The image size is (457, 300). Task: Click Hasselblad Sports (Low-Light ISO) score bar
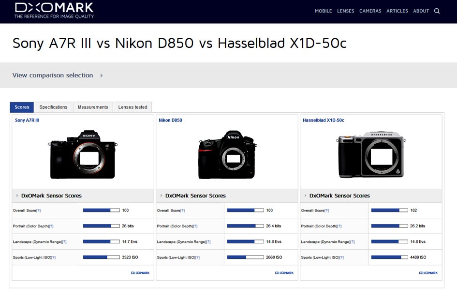pos(389,257)
